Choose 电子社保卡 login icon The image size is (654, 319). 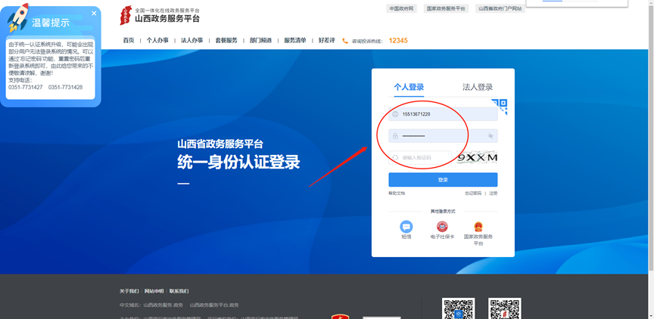point(442,227)
